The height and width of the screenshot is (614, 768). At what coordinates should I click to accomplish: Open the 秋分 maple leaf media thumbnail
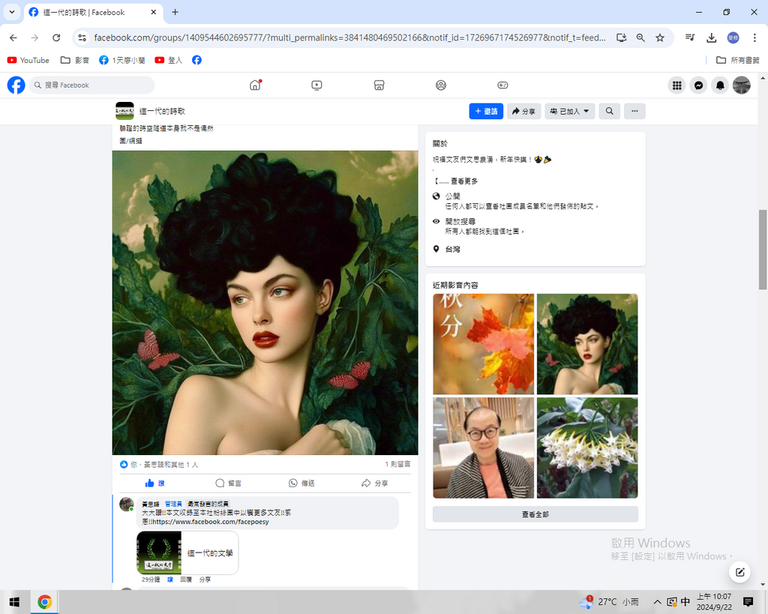pos(484,344)
